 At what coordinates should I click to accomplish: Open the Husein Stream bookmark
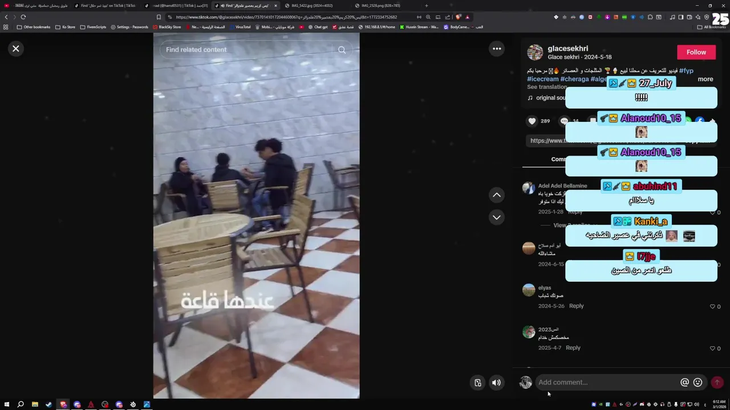(419, 27)
